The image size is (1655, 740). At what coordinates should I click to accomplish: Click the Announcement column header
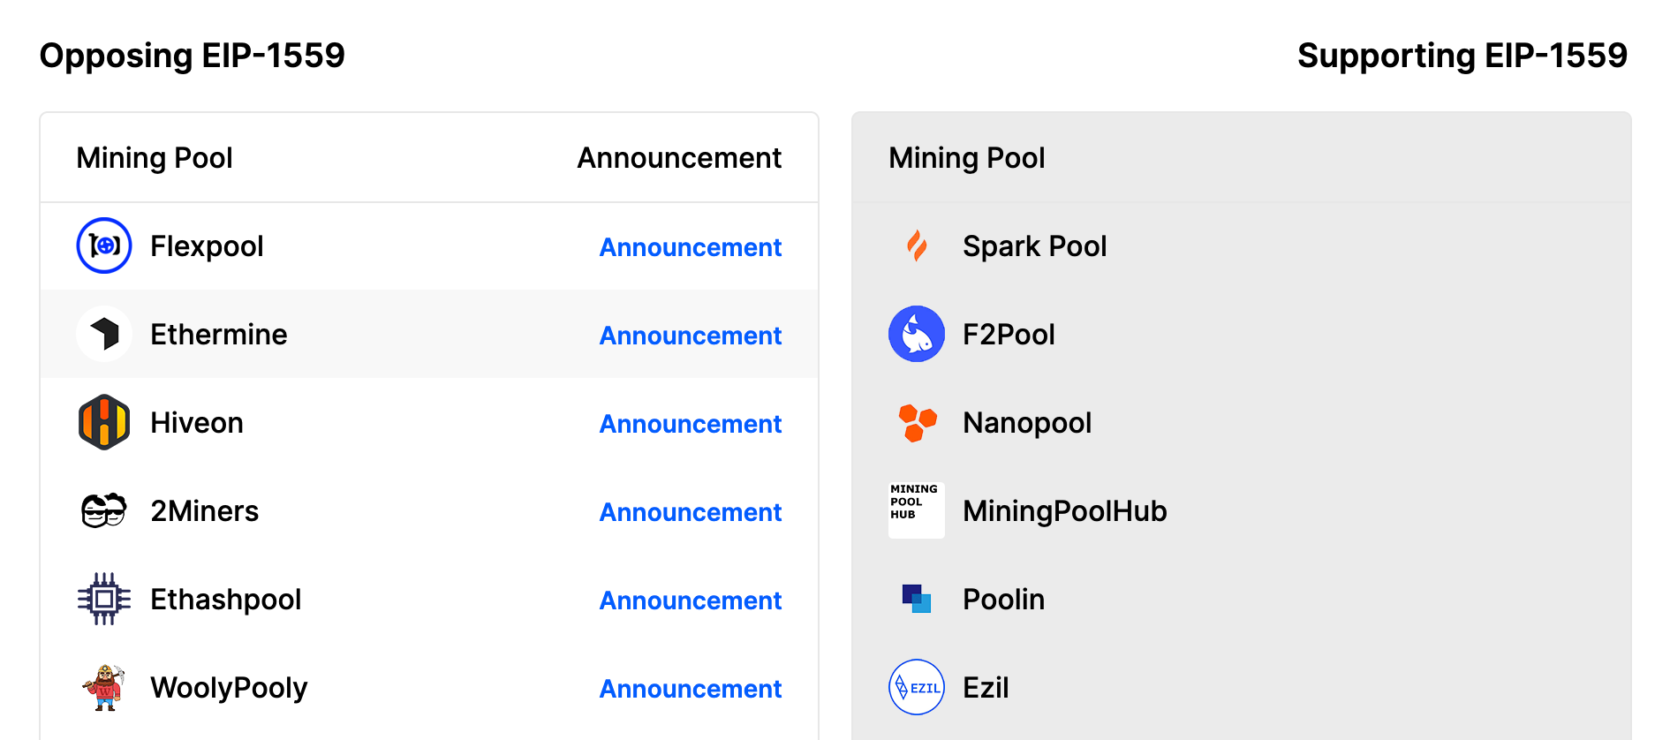pos(679,158)
